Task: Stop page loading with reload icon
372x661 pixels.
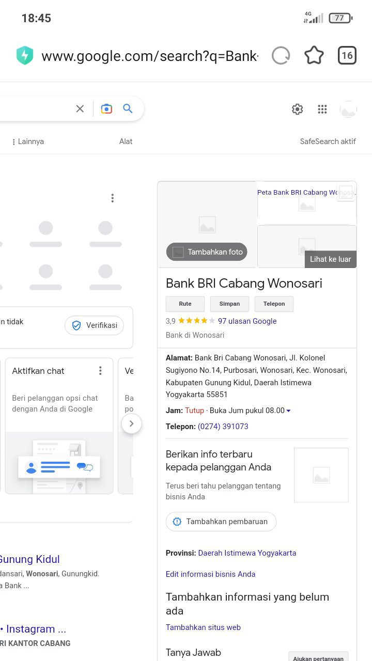Action: click(281, 56)
